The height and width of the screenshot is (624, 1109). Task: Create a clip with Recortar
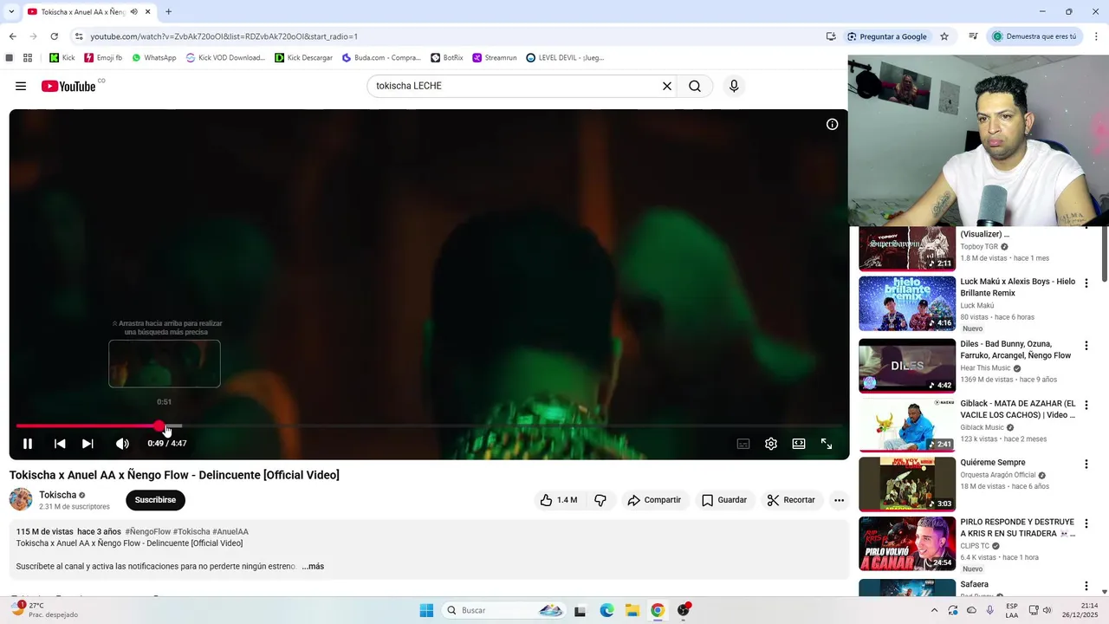pos(791,500)
